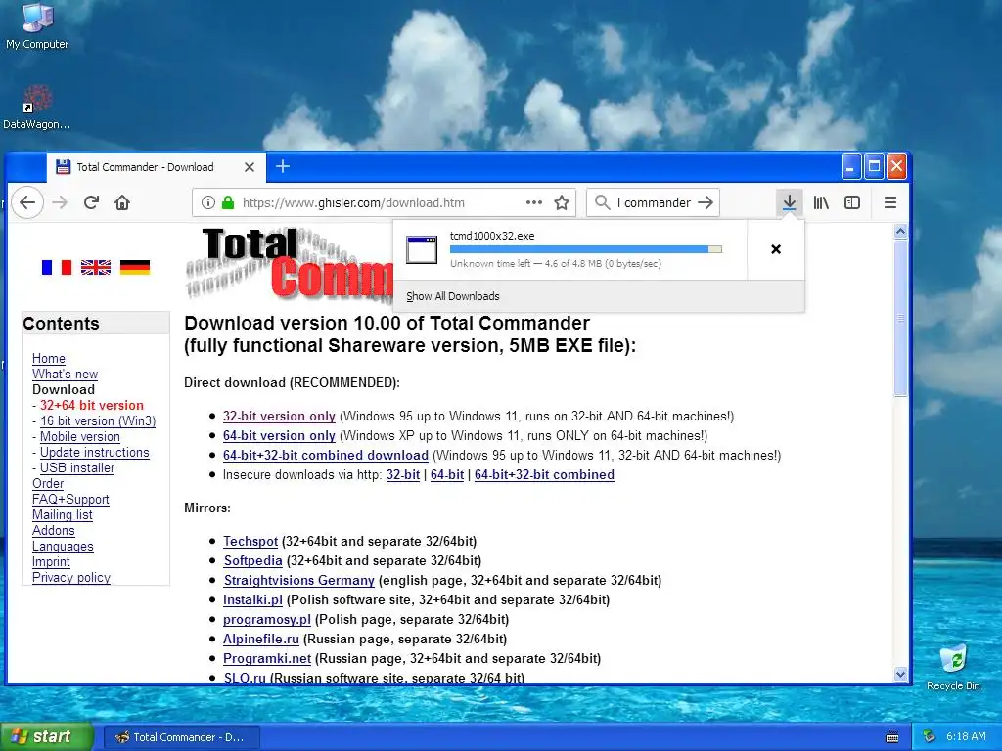
Task: Open Straightvisions Germany mirror link
Action: coord(299,581)
